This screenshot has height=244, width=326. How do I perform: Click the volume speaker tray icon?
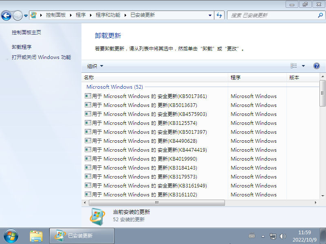(x=283, y=236)
